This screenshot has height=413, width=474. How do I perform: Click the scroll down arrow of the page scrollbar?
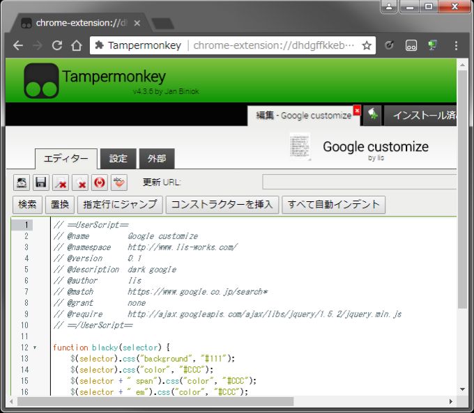[462, 389]
